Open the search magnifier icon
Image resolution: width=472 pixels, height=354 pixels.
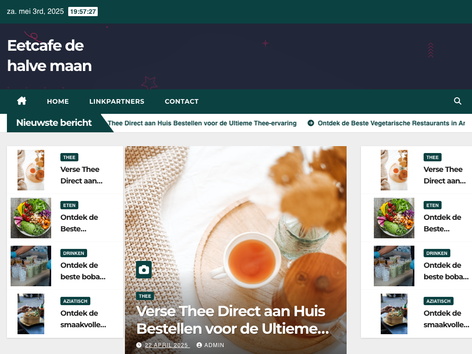[458, 101]
